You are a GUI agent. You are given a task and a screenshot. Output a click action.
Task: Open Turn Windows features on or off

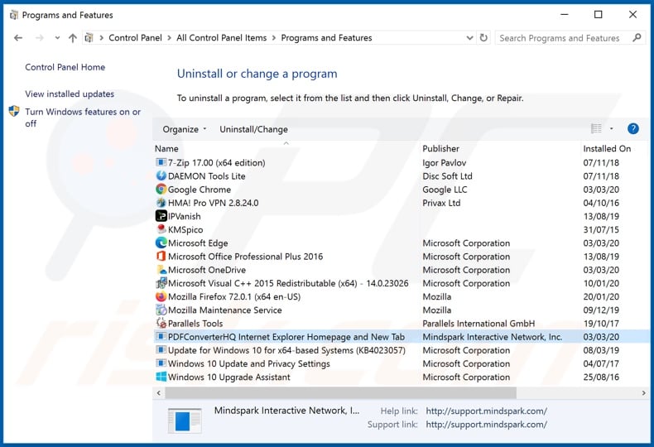pos(83,118)
